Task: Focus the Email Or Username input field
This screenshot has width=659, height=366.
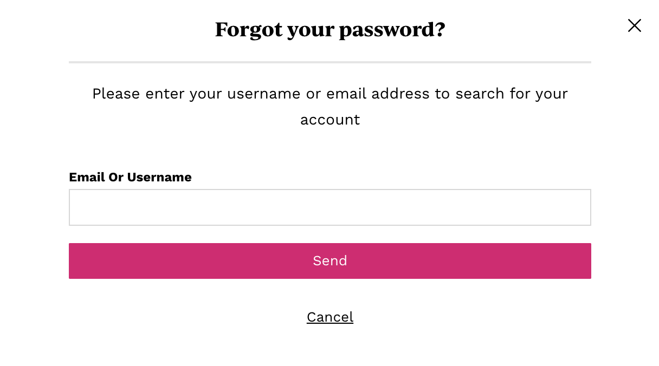Action: (329, 207)
